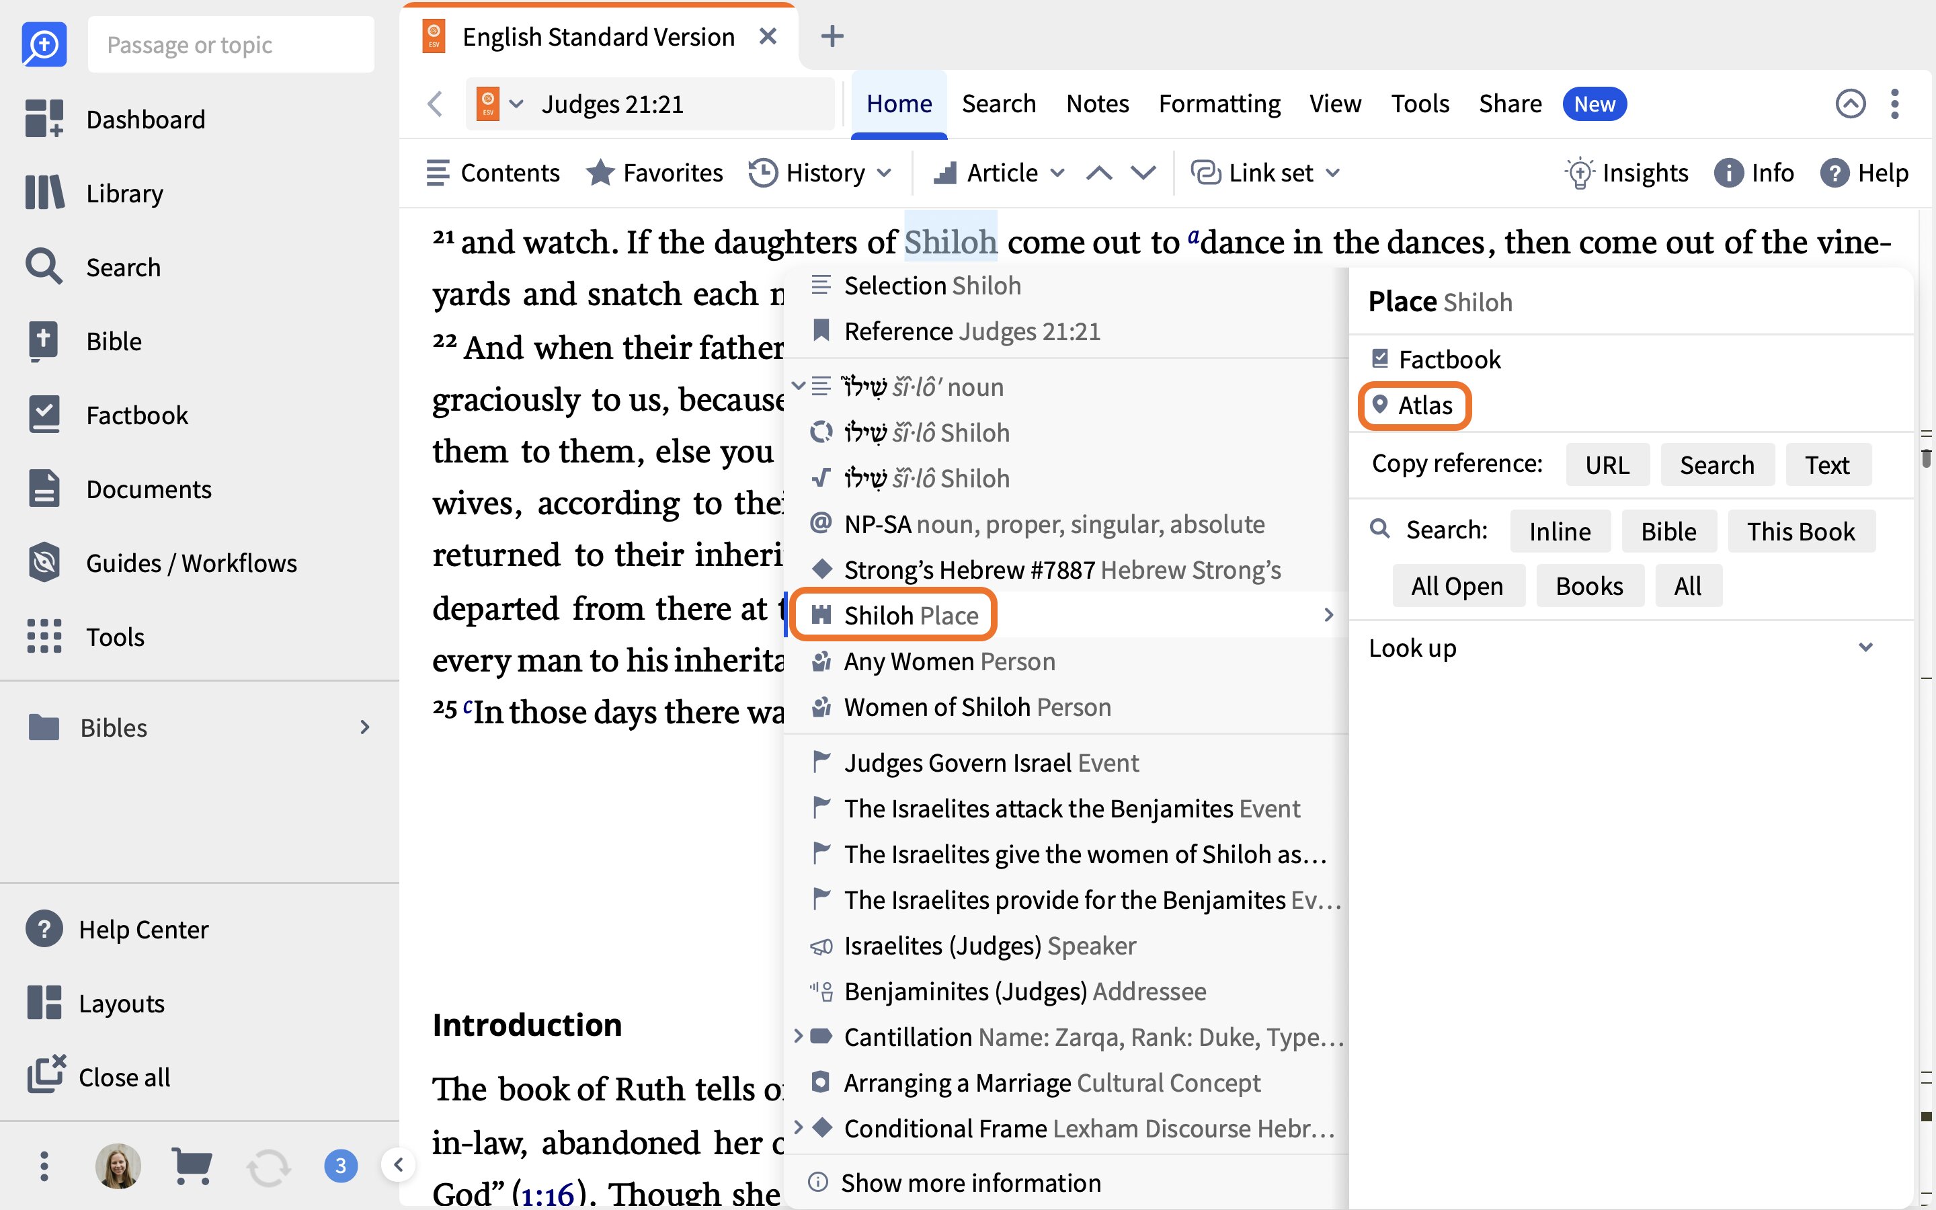
Task: Click the sync refresh icon
Action: pos(268,1167)
